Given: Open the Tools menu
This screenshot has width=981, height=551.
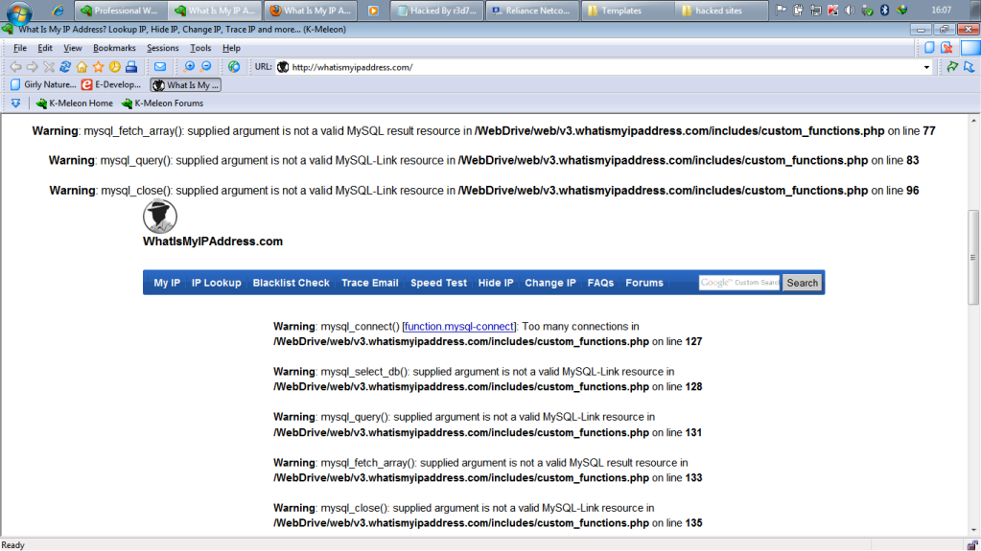Looking at the screenshot, I should coord(200,48).
